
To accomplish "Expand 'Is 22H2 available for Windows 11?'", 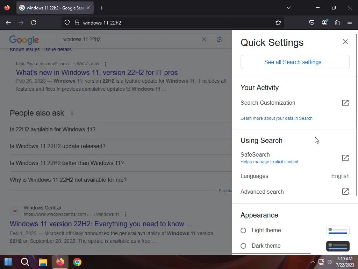I will pos(121,130).
